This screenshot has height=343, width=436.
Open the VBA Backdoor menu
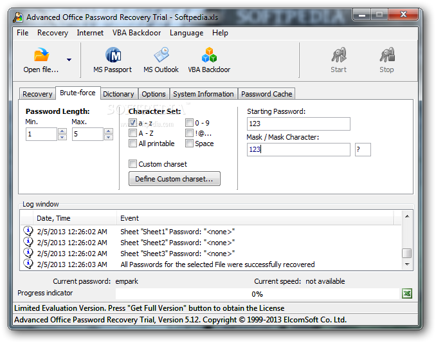(136, 33)
